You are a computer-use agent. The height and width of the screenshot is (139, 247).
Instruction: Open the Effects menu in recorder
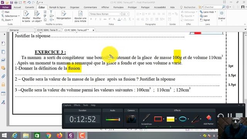point(77,105)
